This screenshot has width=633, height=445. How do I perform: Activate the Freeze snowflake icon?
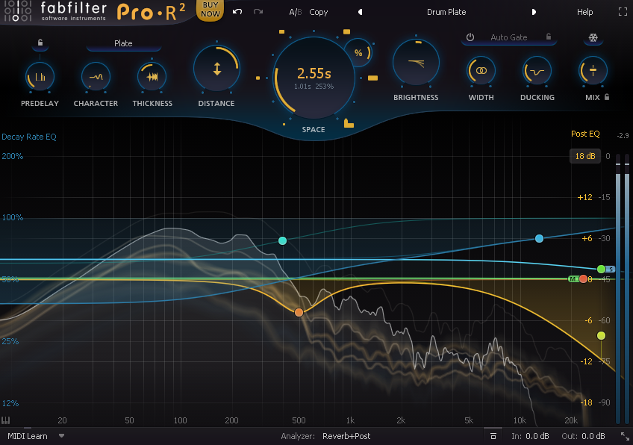pyautogui.click(x=593, y=37)
